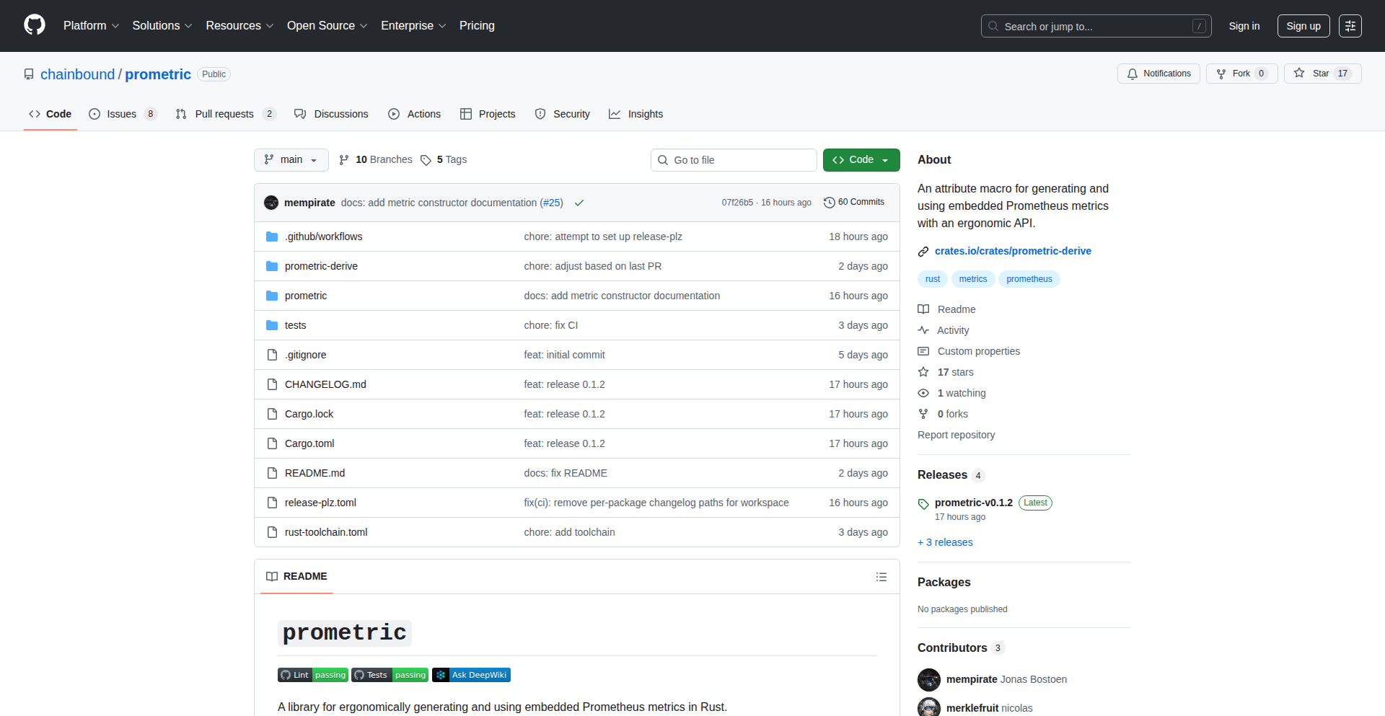Screen dimensions: 1385x716
Task: Open the notifications bell icon
Action: (x=1133, y=74)
